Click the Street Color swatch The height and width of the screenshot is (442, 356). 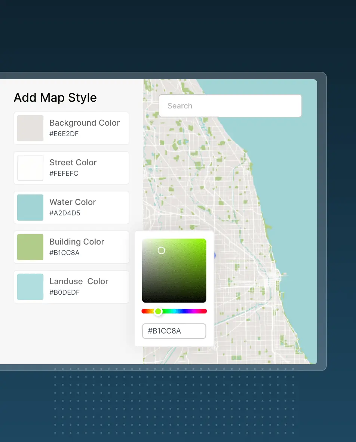(30, 168)
